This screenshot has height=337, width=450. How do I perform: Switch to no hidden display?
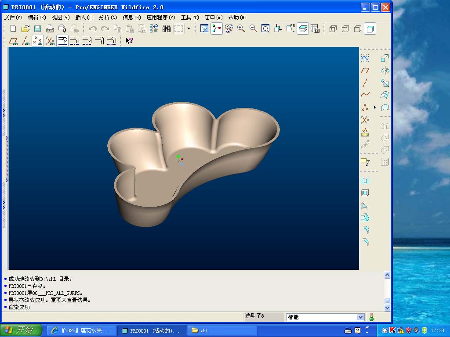click(x=358, y=29)
